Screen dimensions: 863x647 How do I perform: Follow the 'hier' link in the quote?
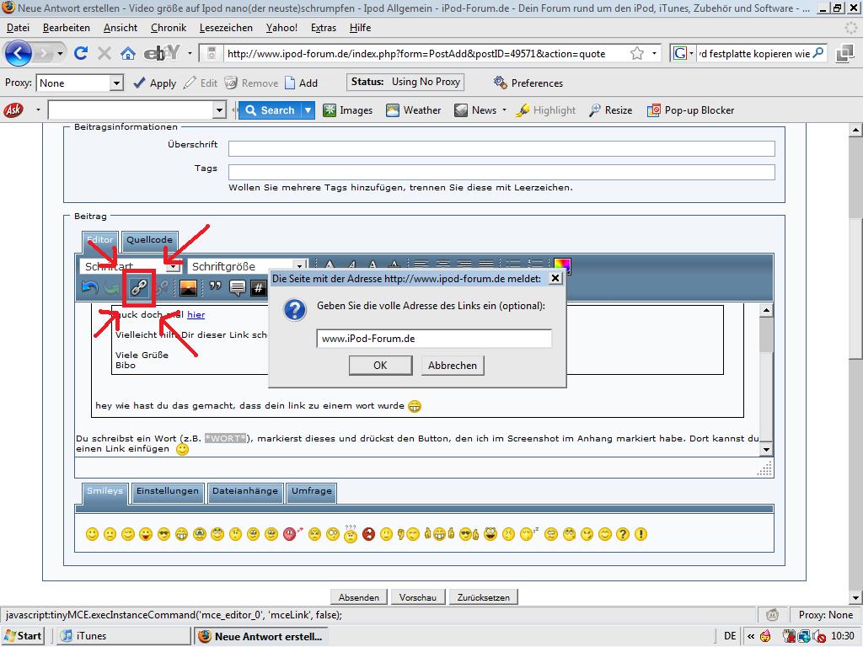[x=196, y=315]
